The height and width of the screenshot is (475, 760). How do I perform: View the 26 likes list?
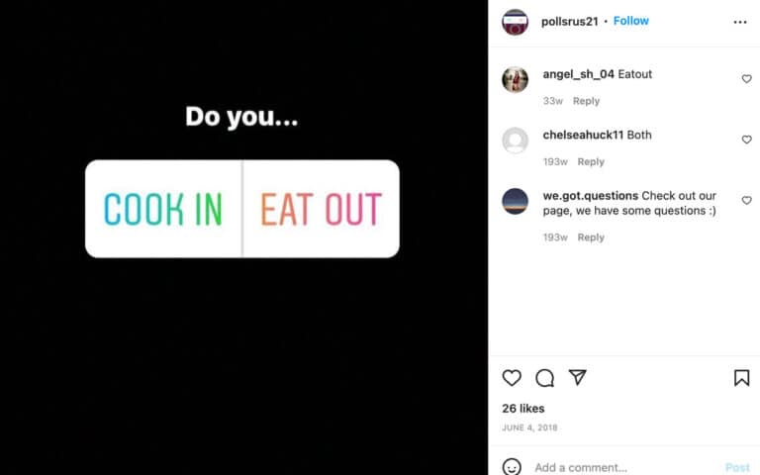(x=522, y=409)
